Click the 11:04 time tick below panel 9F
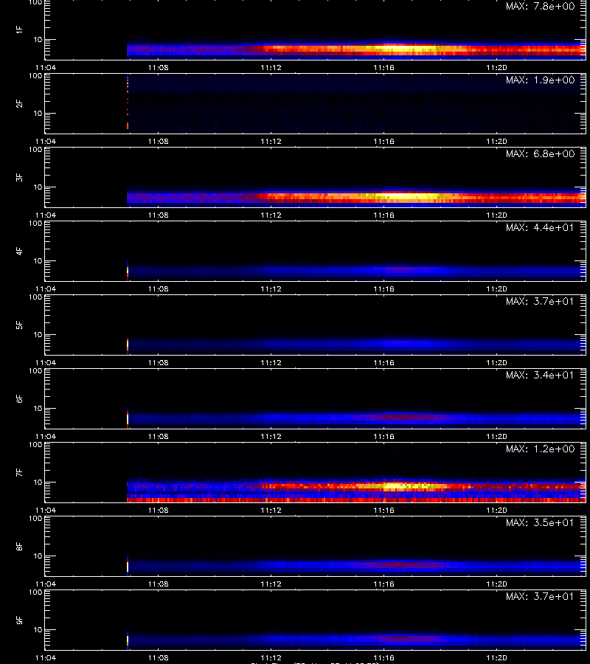This screenshot has height=664, width=590. click(45, 657)
